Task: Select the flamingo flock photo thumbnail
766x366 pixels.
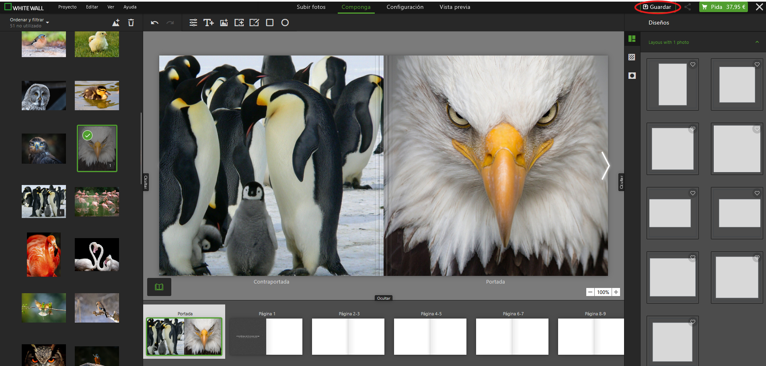Action: click(97, 202)
